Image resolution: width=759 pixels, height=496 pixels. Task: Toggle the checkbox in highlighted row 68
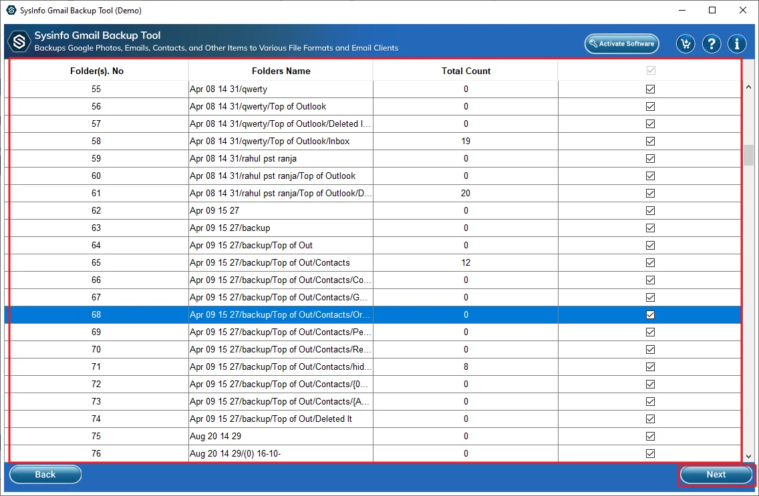650,314
